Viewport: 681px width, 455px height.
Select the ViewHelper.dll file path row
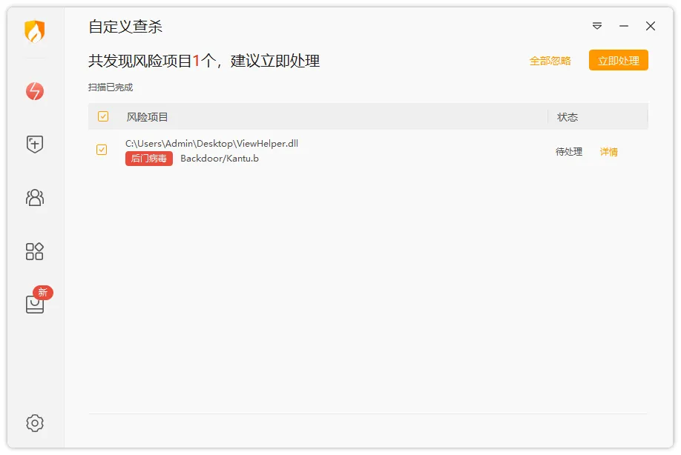[368, 151]
